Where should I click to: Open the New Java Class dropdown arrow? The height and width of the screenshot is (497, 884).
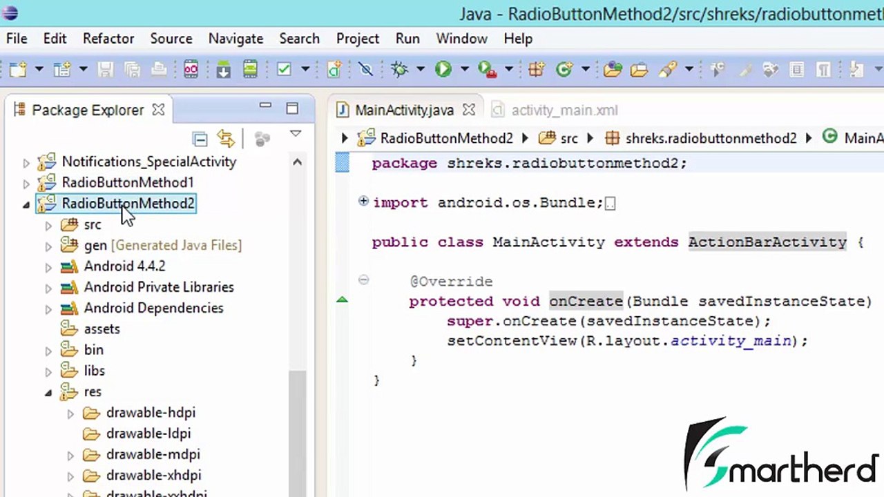tap(585, 69)
